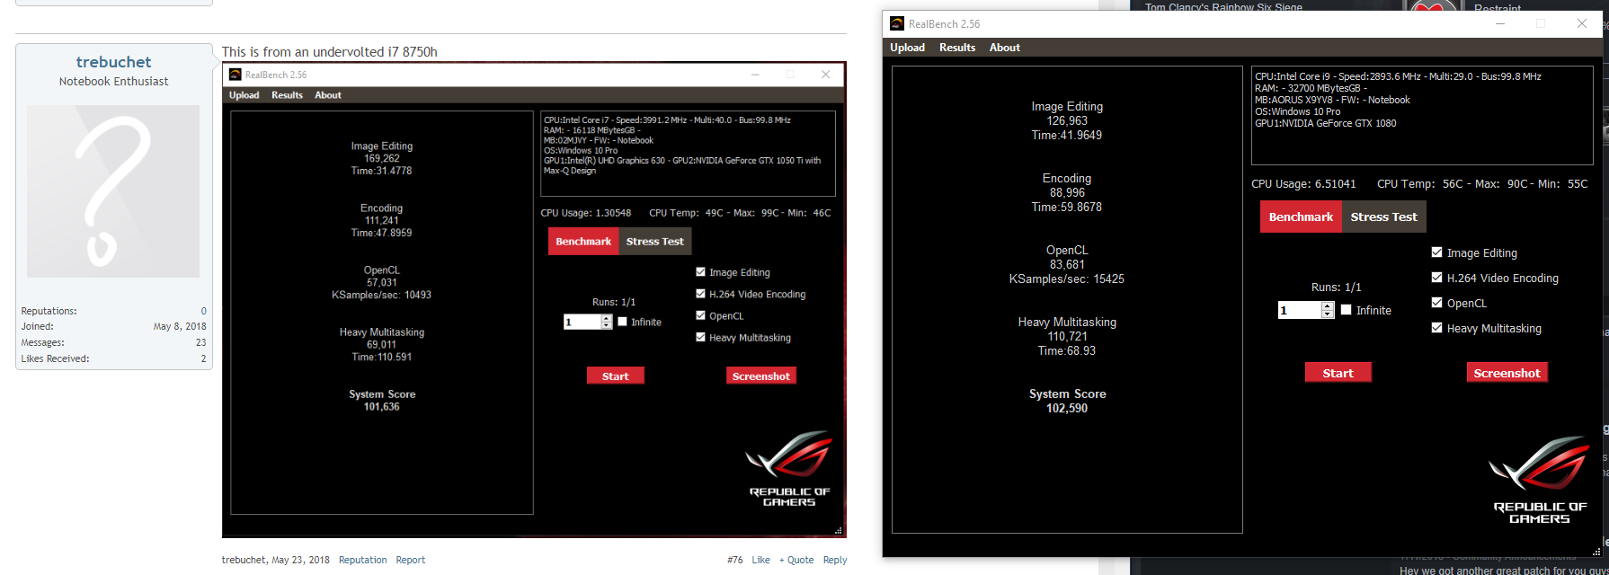
Task: Click the Reputation link under the post
Action: (362, 560)
